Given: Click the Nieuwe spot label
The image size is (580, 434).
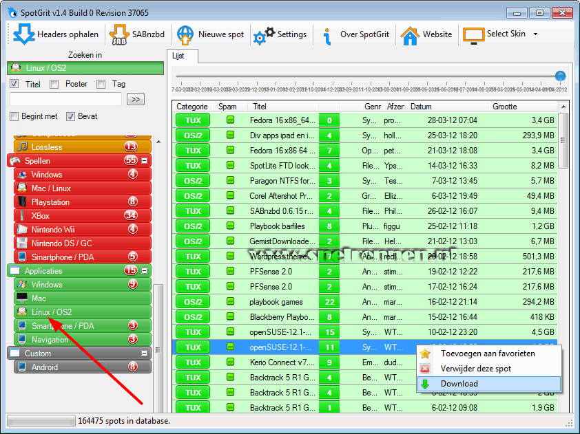Looking at the screenshot, I should [x=221, y=34].
